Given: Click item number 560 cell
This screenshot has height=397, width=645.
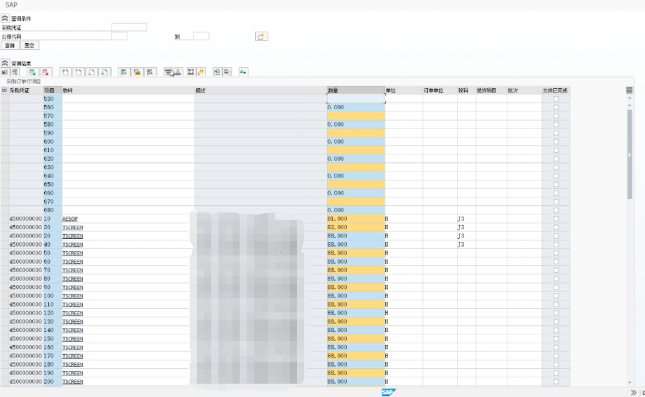Looking at the screenshot, I should [x=53, y=107].
